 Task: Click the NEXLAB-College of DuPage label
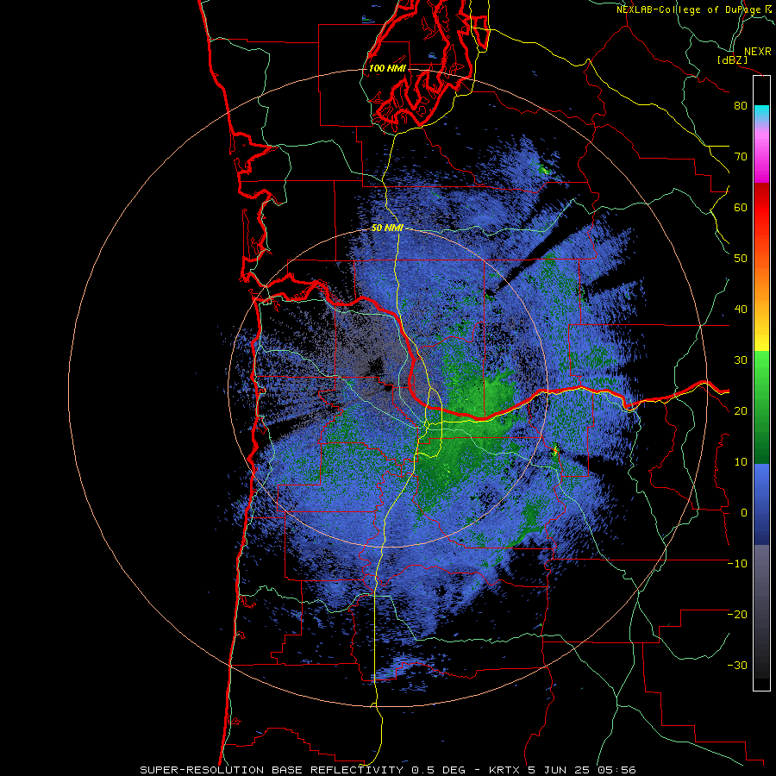[x=690, y=9]
